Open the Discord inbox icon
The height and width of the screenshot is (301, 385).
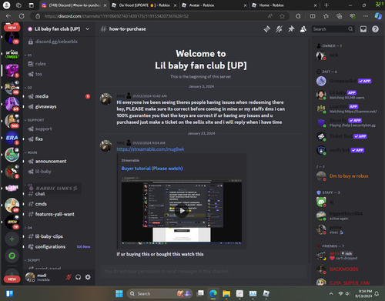[363, 29]
